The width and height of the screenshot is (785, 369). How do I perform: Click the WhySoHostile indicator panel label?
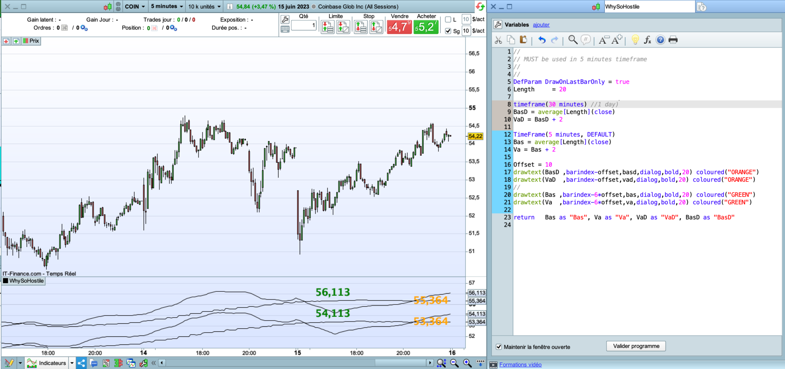(23, 281)
